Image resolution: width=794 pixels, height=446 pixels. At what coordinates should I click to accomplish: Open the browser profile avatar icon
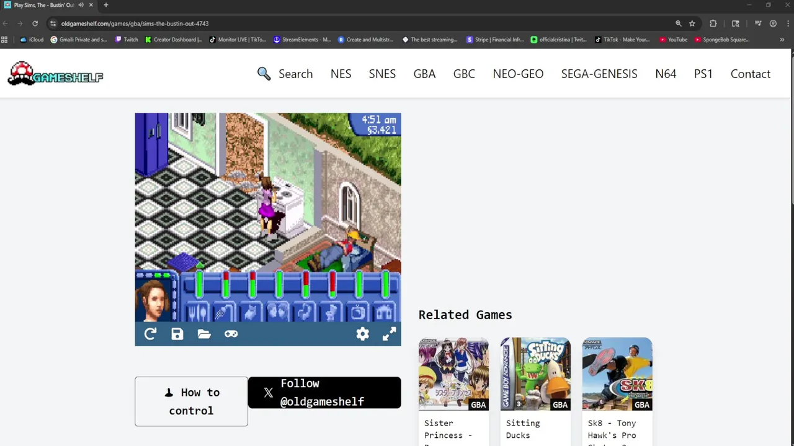click(773, 24)
